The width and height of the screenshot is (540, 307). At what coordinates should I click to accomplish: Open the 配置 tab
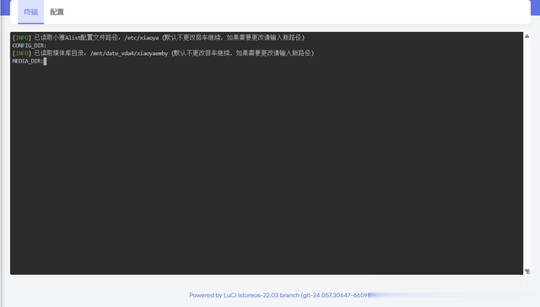pyautogui.click(x=57, y=12)
